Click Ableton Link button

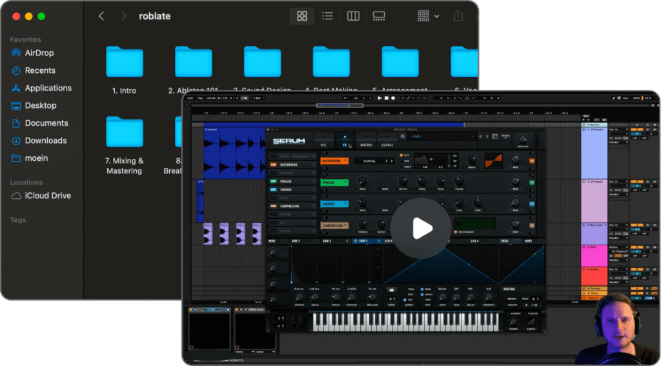[x=190, y=98]
